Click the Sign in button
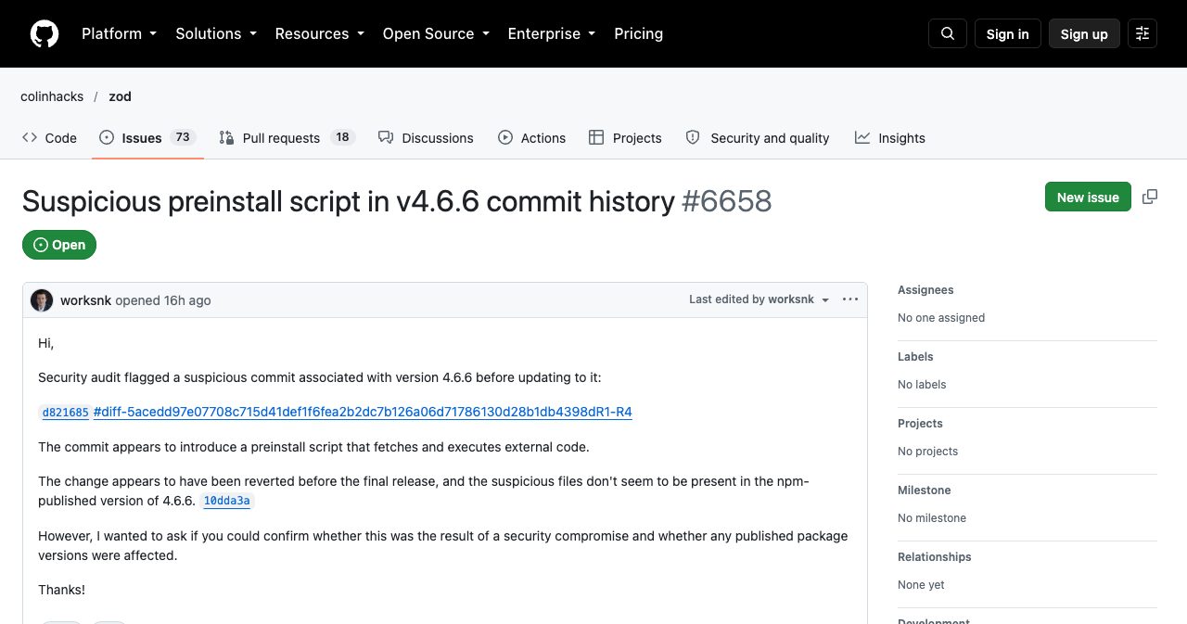The image size is (1187, 624). coord(1008,33)
